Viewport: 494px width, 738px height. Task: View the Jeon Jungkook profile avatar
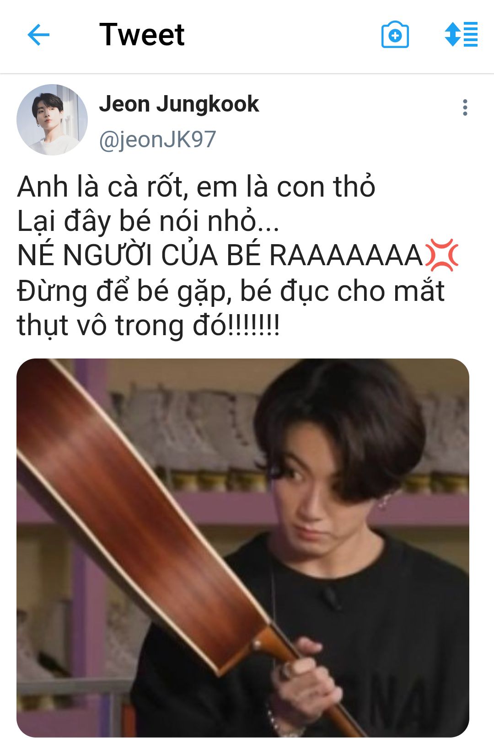(52, 119)
